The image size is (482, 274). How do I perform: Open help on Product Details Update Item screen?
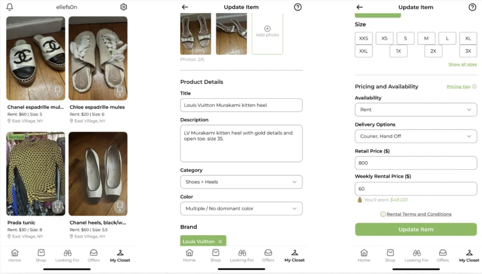point(298,7)
